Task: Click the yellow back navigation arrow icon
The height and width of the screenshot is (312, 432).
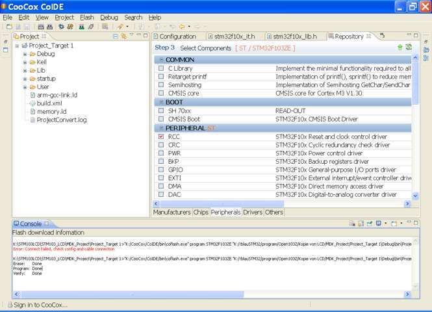Action: click(x=182, y=27)
